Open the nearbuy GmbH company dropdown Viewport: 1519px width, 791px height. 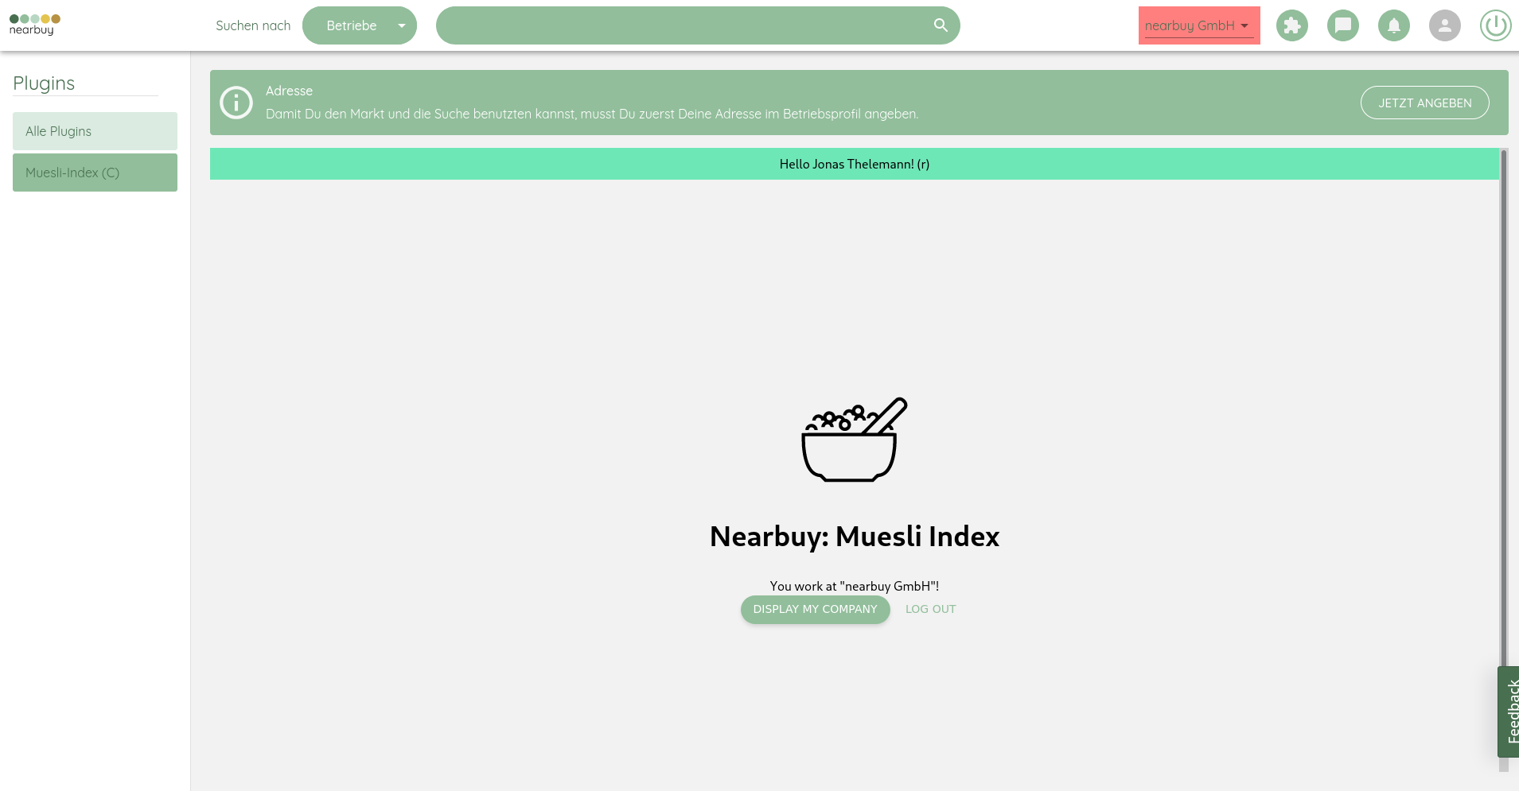point(1199,25)
